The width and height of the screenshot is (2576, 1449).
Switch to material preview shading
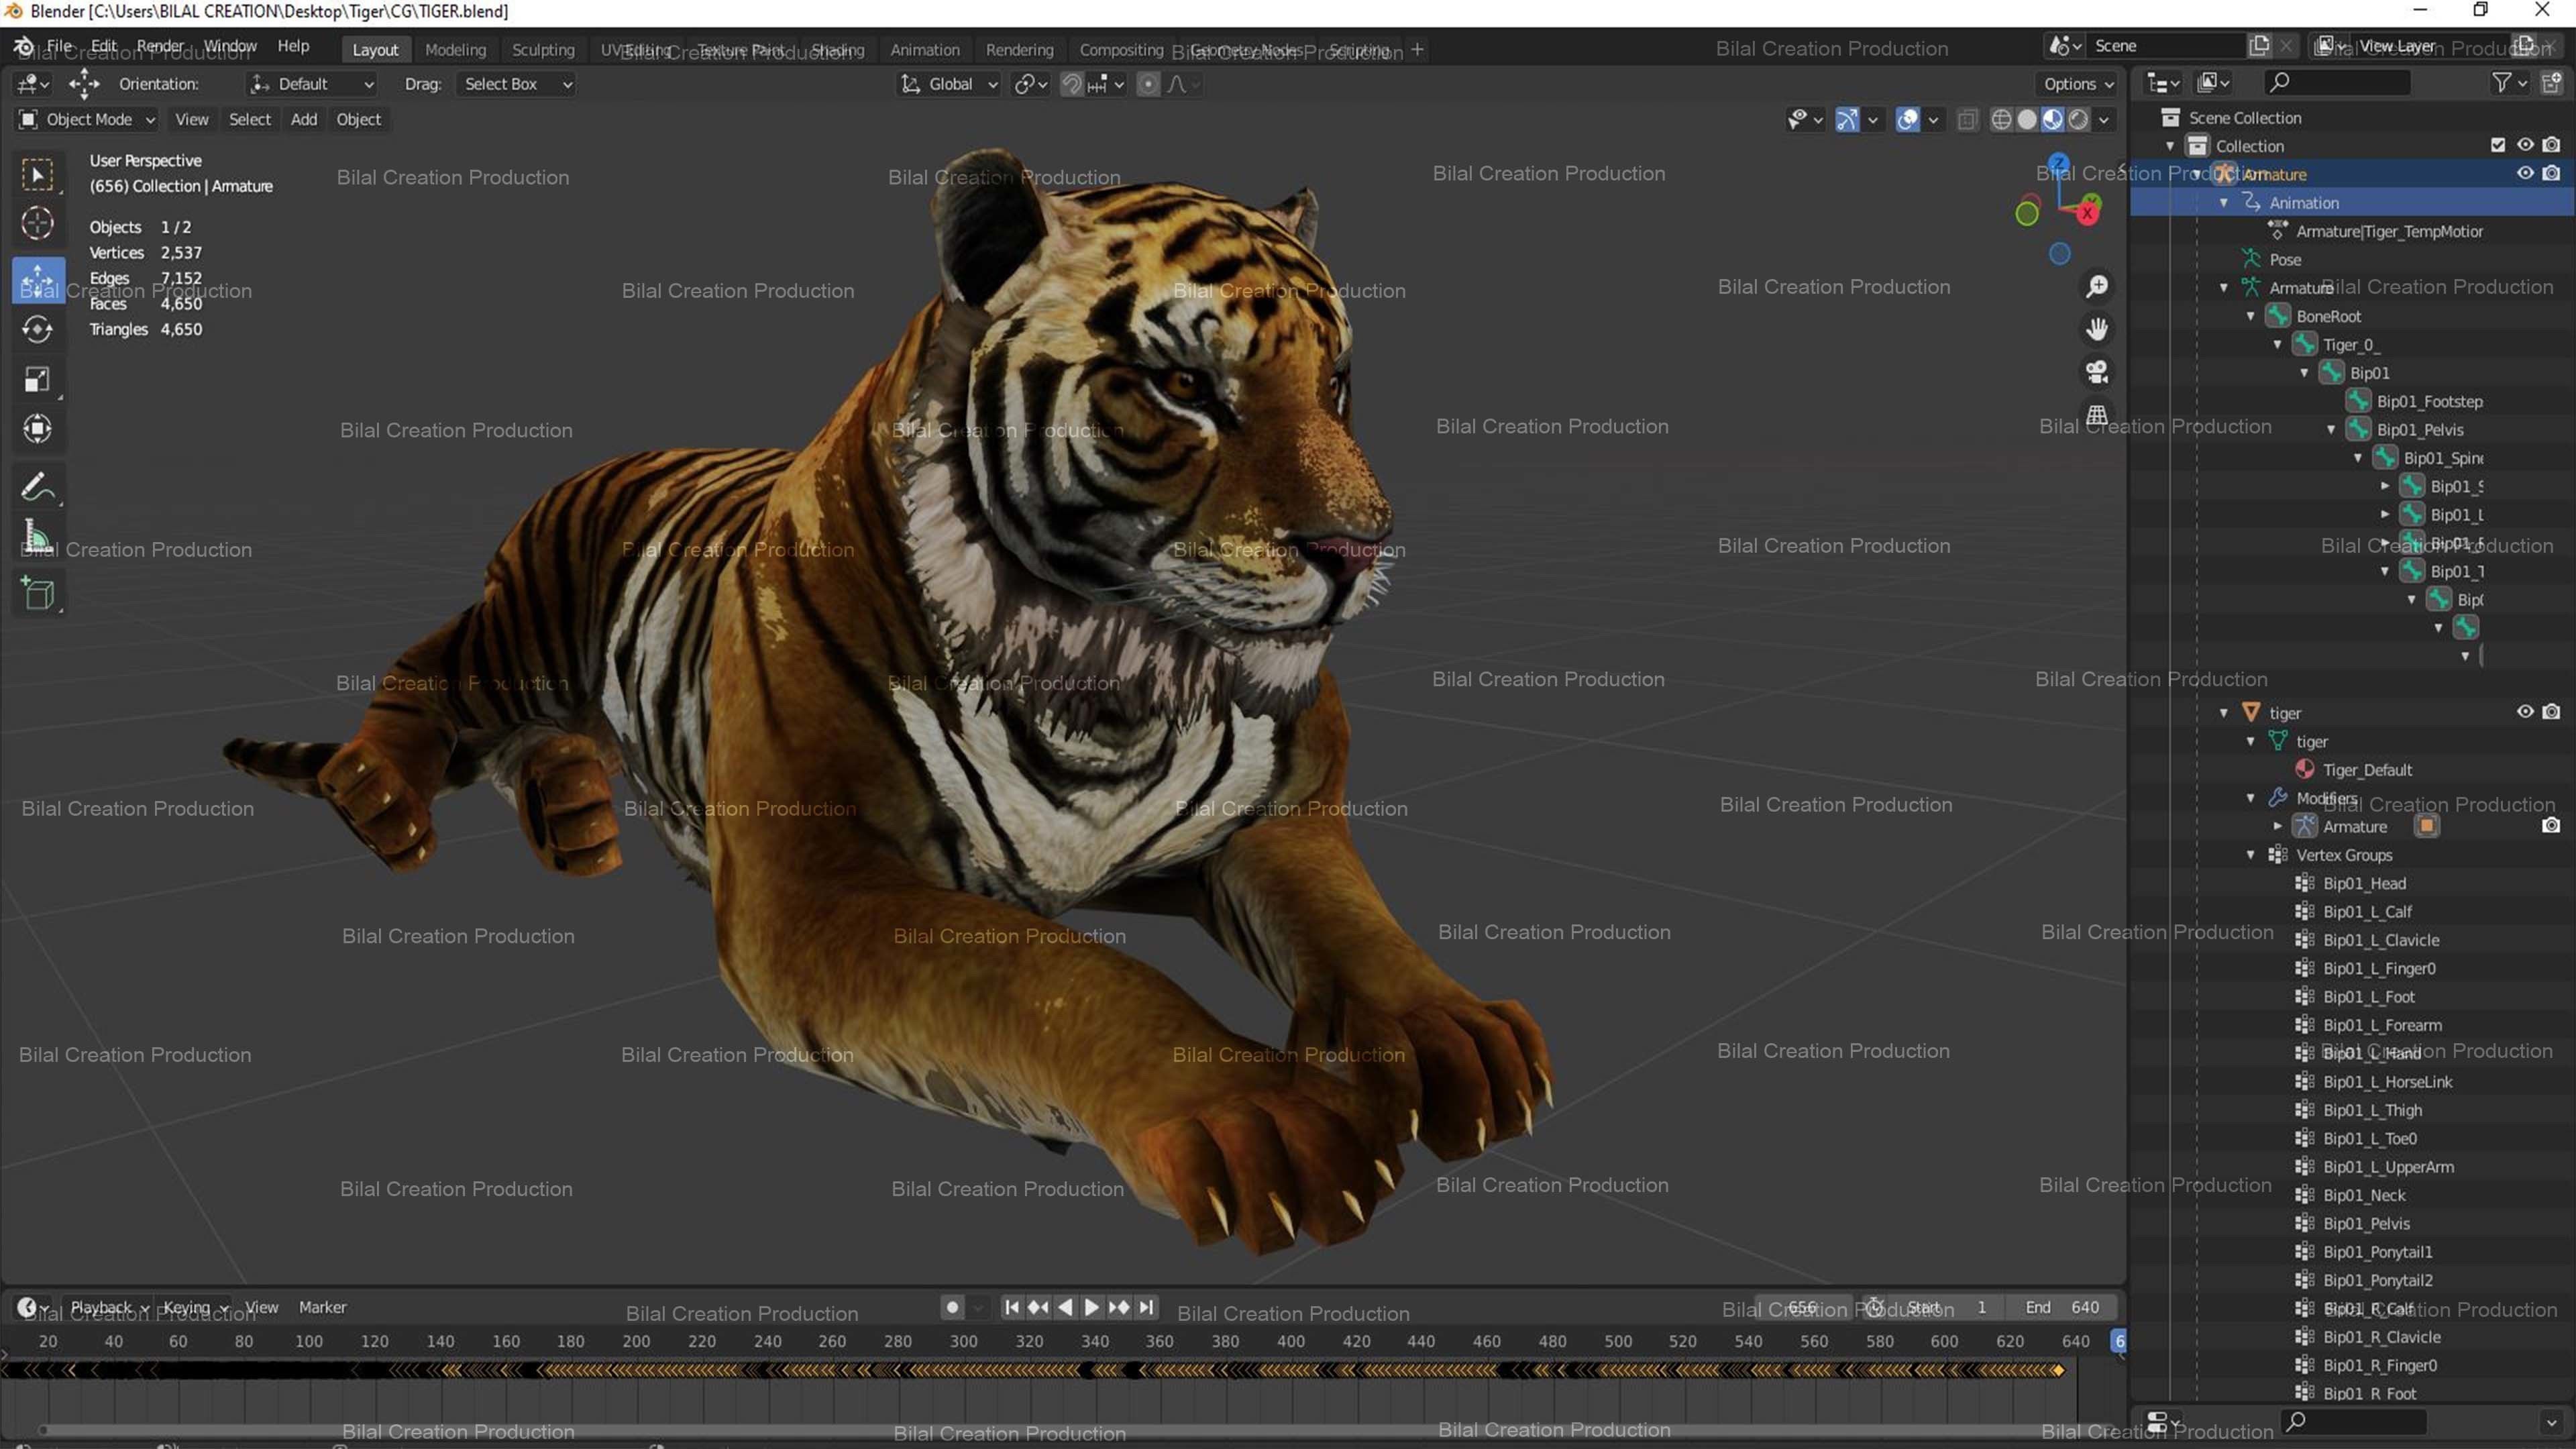click(x=2052, y=120)
